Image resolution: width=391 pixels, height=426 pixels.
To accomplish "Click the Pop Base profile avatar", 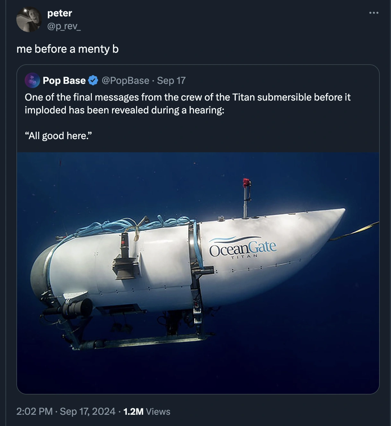I will click(32, 80).
